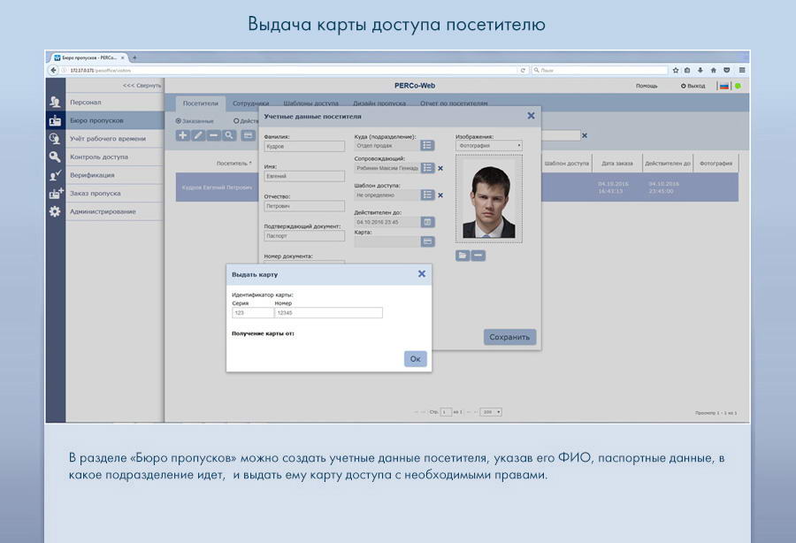Select the Заказанные radio button
The width and height of the screenshot is (796, 543).
179,121
